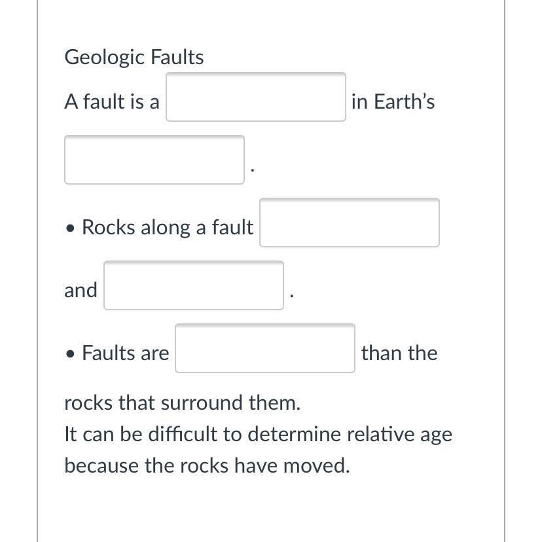The image size is (542, 542).
Task: Click the bullet before "Rocks along a fault"
Action: pyautogui.click(x=71, y=228)
